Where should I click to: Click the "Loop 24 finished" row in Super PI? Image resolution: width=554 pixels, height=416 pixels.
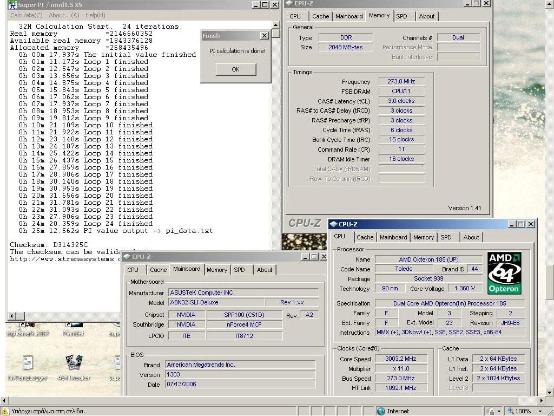tap(86, 224)
